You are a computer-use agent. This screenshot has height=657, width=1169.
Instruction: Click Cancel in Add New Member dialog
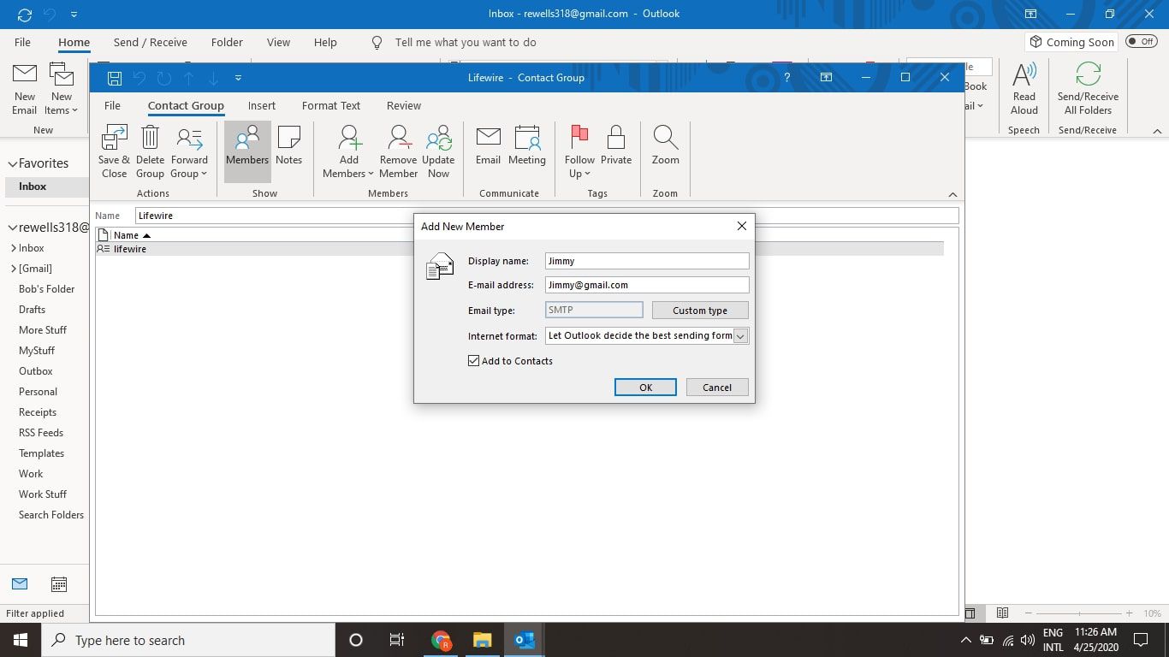[717, 388]
